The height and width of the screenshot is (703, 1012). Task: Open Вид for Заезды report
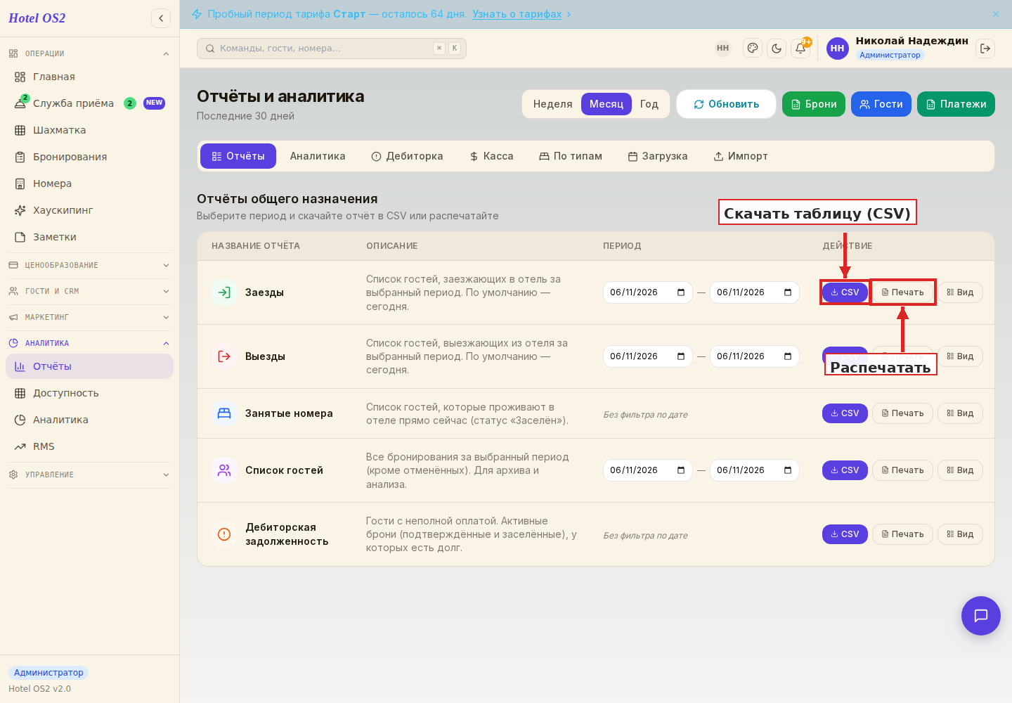pos(960,292)
